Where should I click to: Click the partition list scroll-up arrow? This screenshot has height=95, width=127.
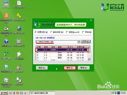[x=89, y=47]
